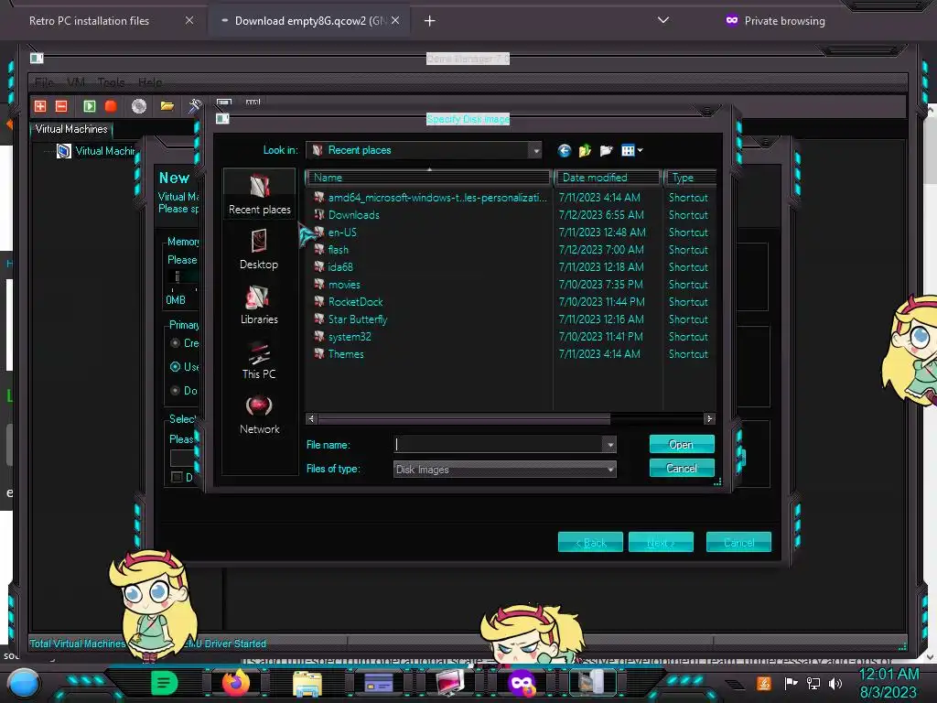Open a new browser tab with plus

coord(429,21)
